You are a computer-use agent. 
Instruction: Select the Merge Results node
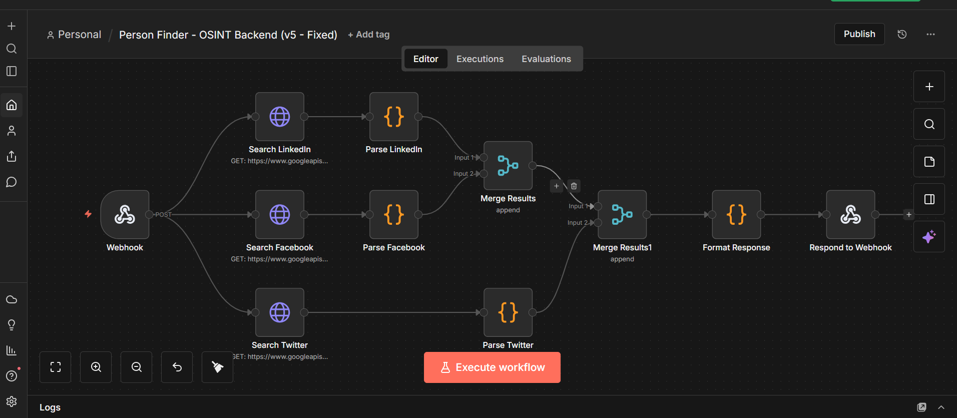508,166
